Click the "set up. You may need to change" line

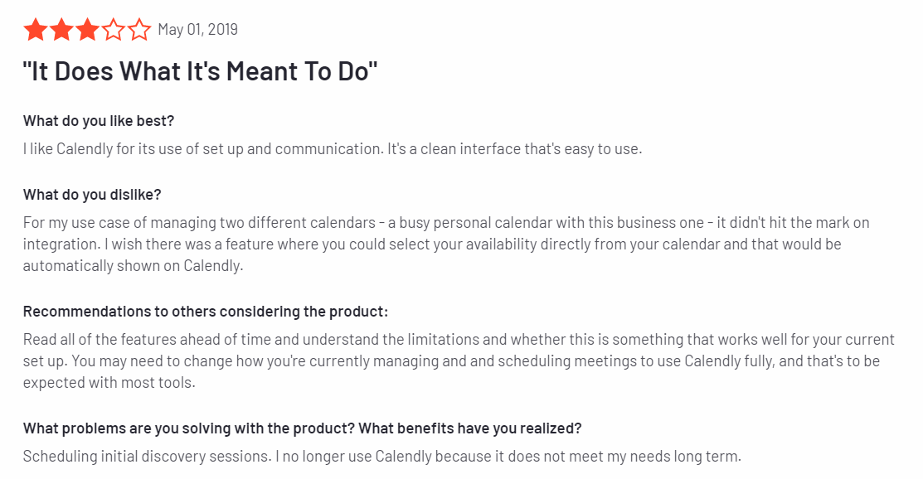coord(451,361)
